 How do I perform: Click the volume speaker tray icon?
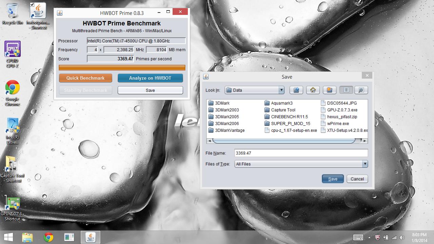click(x=402, y=238)
